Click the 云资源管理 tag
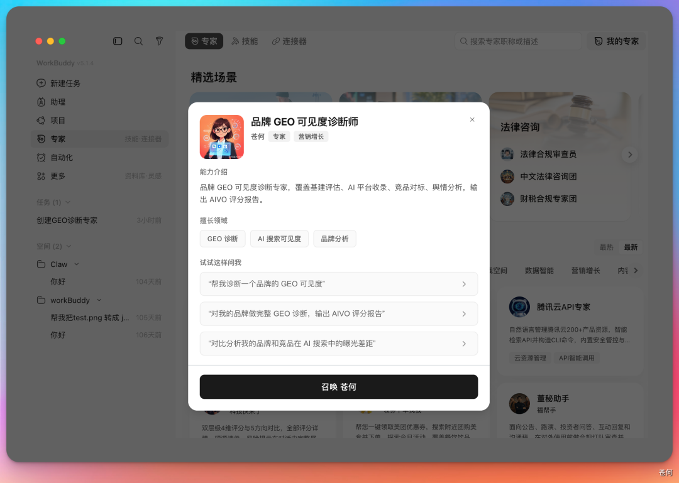Screen dimensions: 679x483 pyautogui.click(x=530, y=358)
